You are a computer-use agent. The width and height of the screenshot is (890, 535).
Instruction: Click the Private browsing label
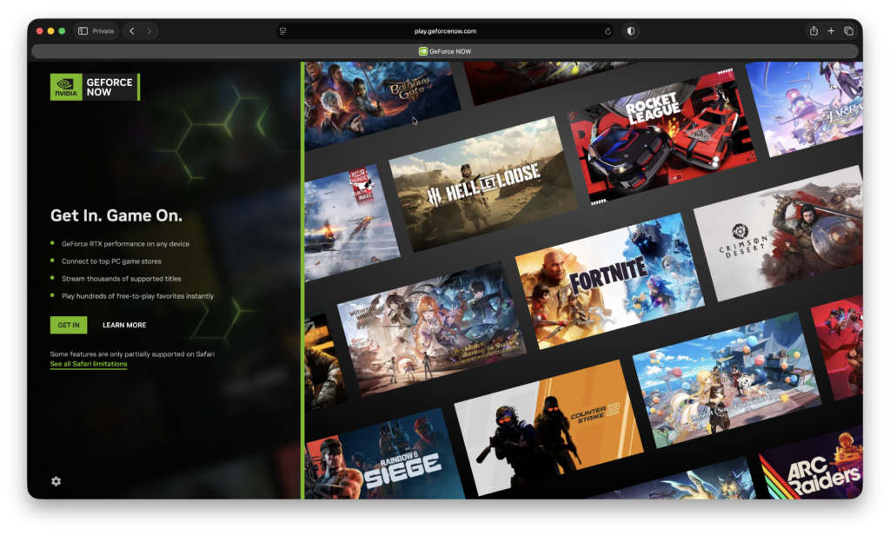pos(103,31)
